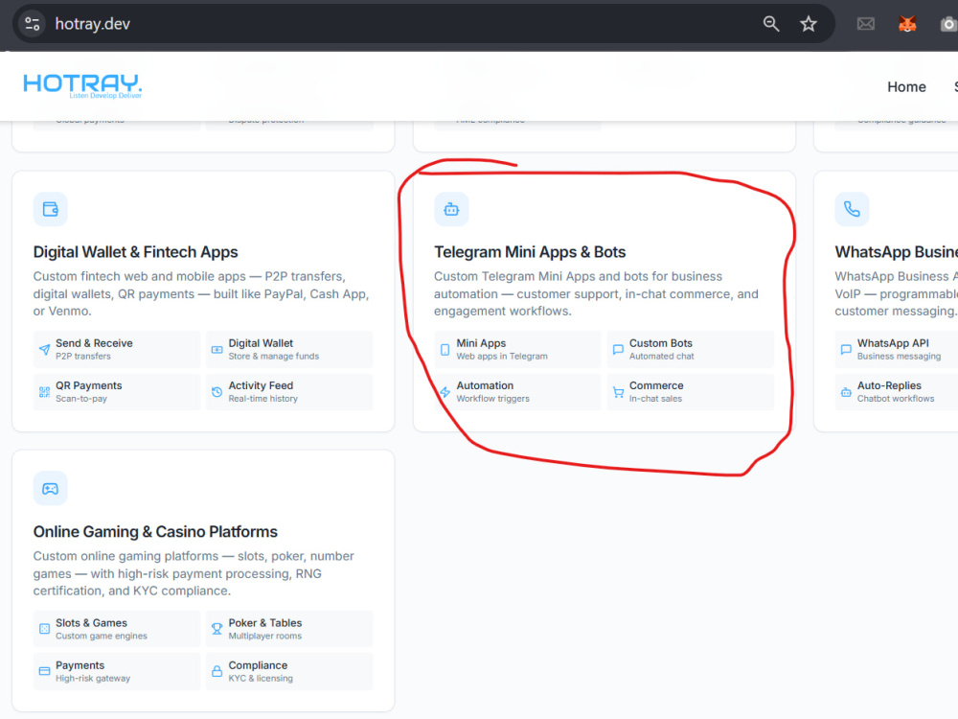Click the 'Store & manage funds' text
958x719 pixels.
coord(274,357)
